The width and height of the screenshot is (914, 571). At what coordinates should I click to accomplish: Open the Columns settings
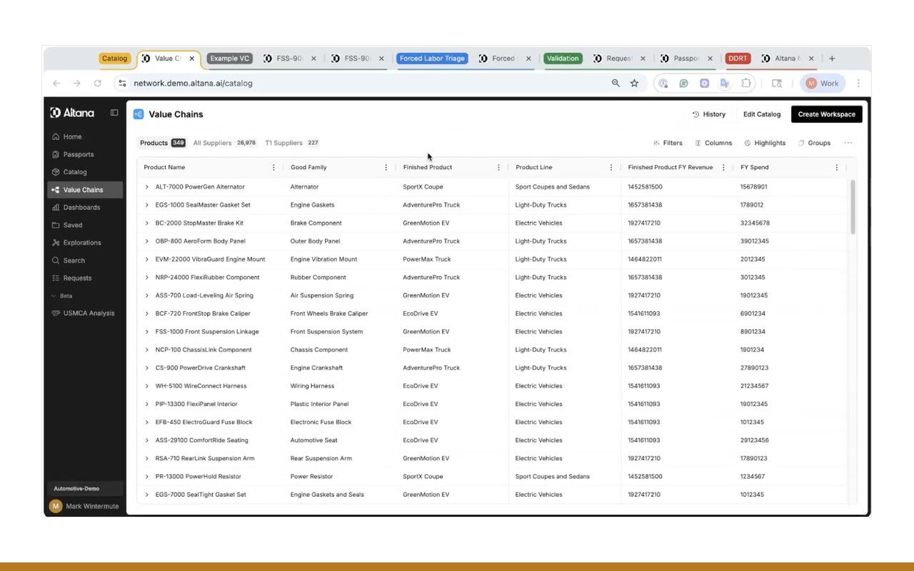[x=713, y=143]
